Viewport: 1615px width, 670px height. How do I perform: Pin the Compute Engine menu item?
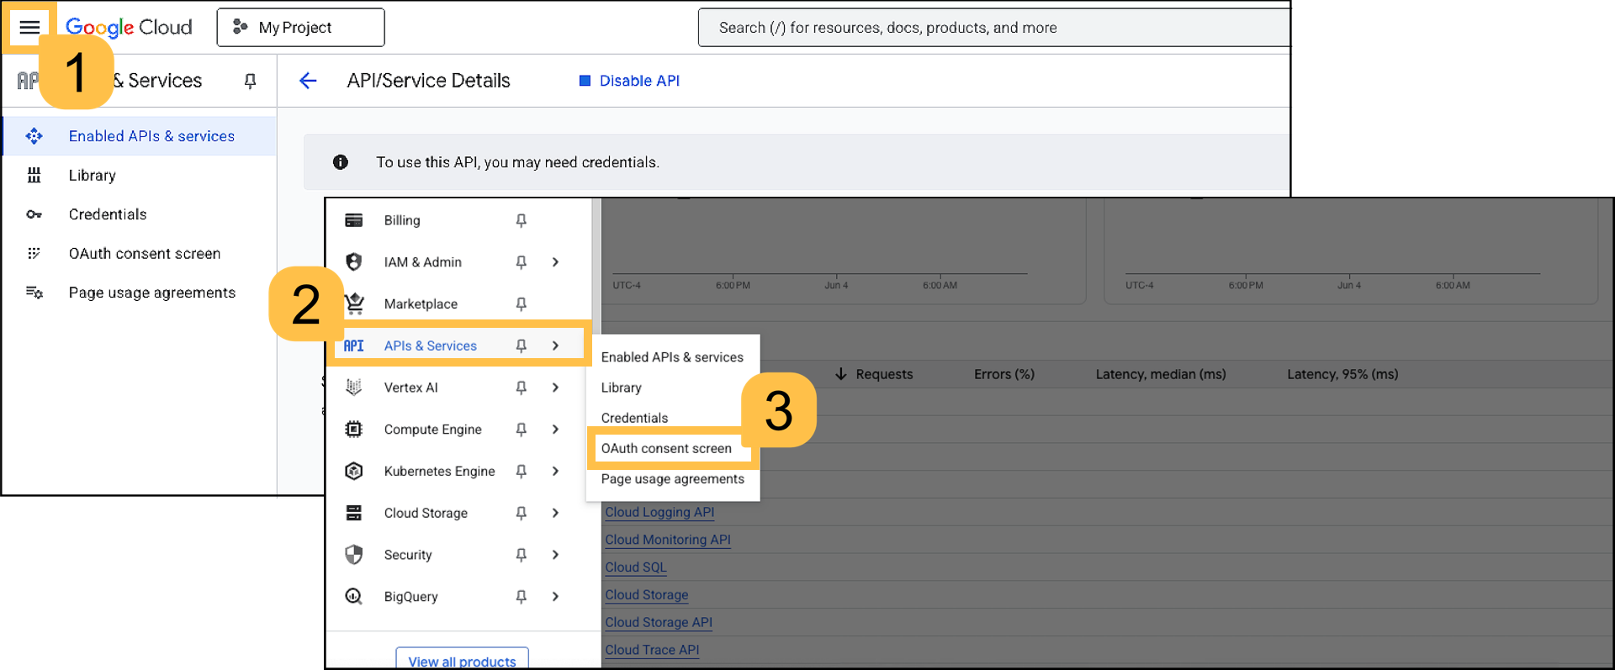point(522,430)
